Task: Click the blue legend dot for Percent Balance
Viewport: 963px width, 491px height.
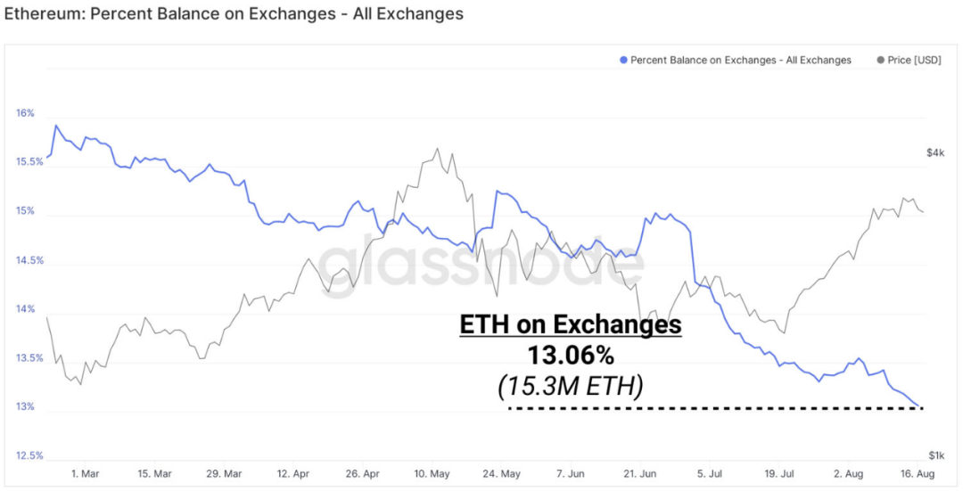Action: [624, 60]
